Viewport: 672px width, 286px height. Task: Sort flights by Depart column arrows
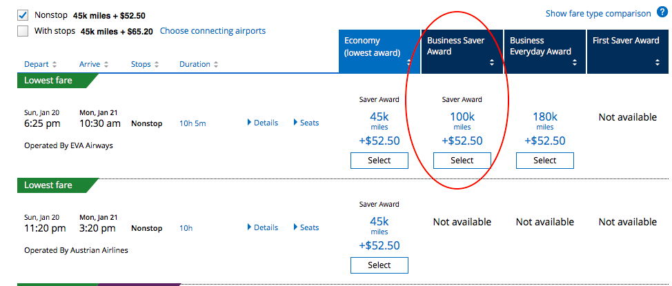54,65
